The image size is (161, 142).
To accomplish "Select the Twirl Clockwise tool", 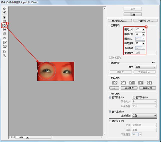I will (x=4, y=18).
